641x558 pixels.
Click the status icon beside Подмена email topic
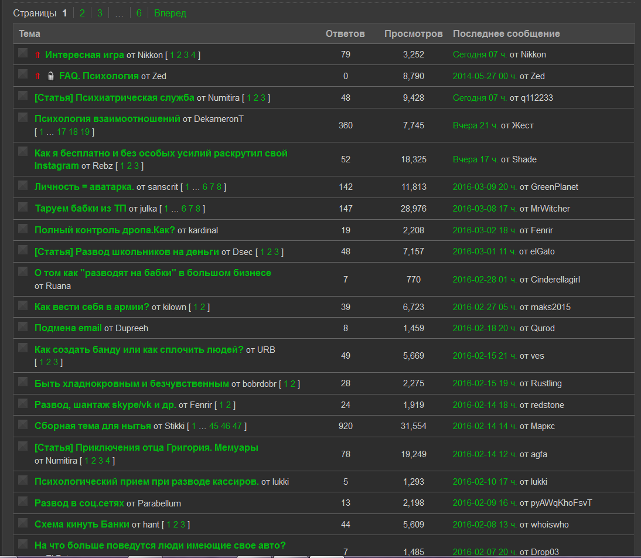[x=23, y=326]
